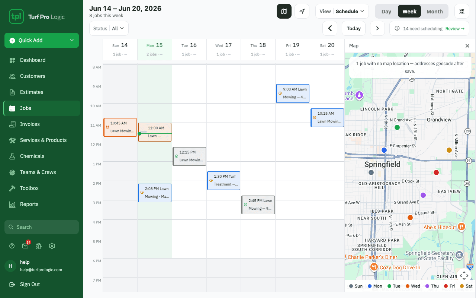Click the Chemicals flask icon
Screen dimensions: 476x298
(x=12, y=156)
